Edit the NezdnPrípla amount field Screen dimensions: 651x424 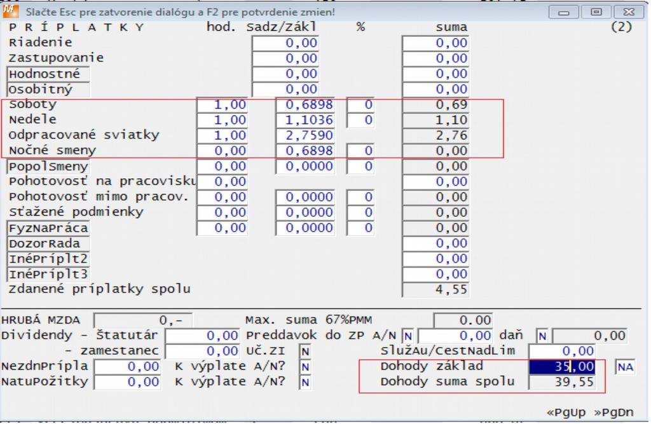coord(127,367)
